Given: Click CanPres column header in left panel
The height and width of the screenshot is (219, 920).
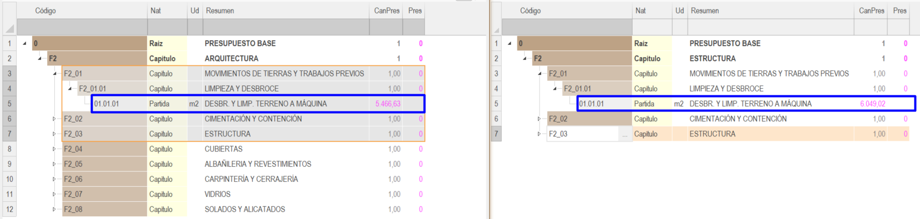Looking at the screenshot, I should (387, 11).
